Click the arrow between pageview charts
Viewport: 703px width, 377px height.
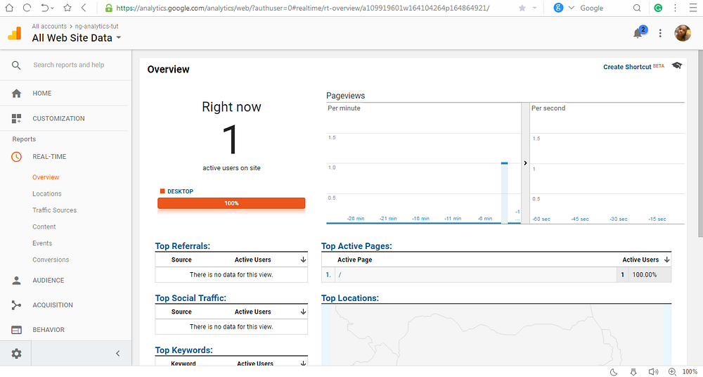click(x=525, y=163)
